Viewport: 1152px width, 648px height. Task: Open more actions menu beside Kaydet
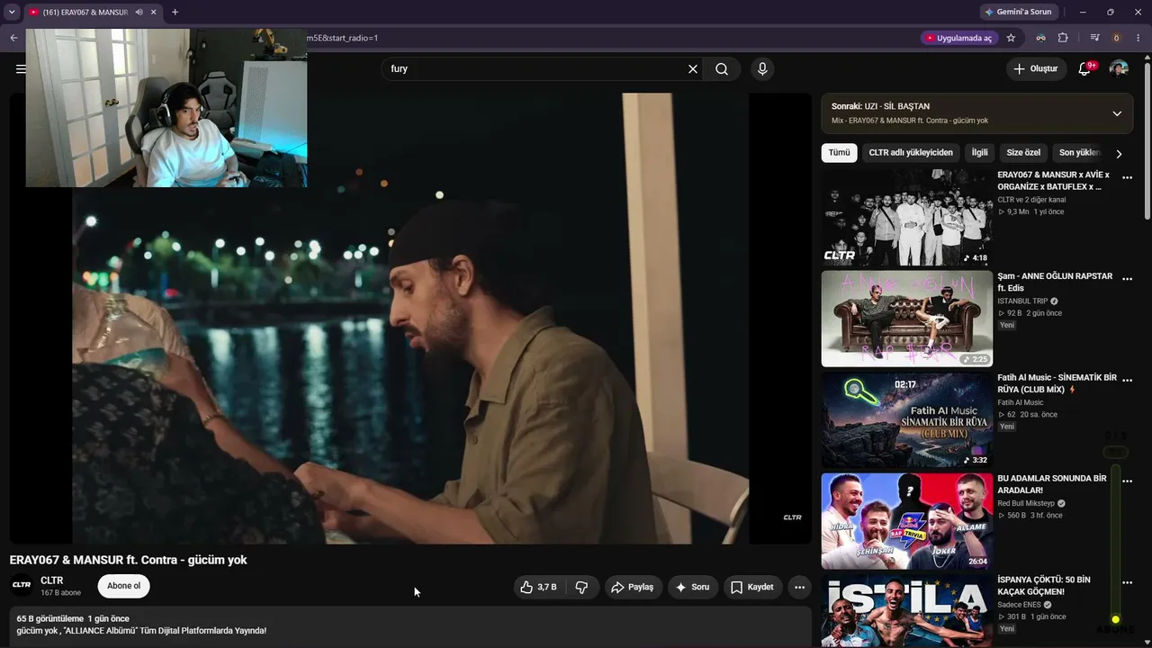click(799, 587)
